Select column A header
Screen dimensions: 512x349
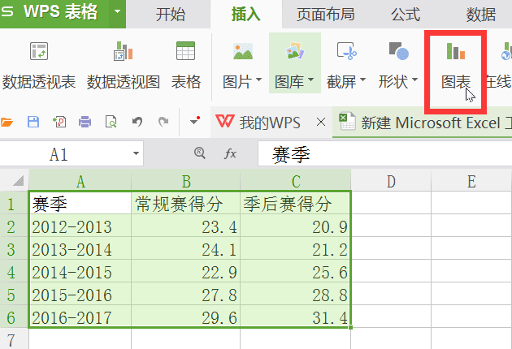click(80, 181)
